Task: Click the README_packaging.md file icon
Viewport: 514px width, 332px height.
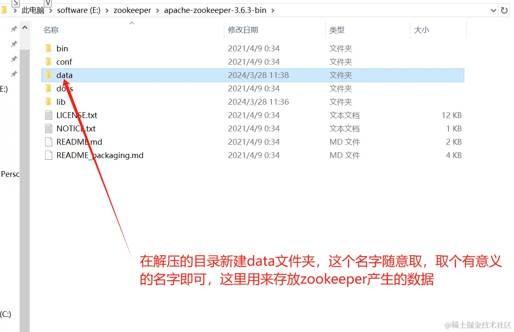Action: [x=48, y=155]
